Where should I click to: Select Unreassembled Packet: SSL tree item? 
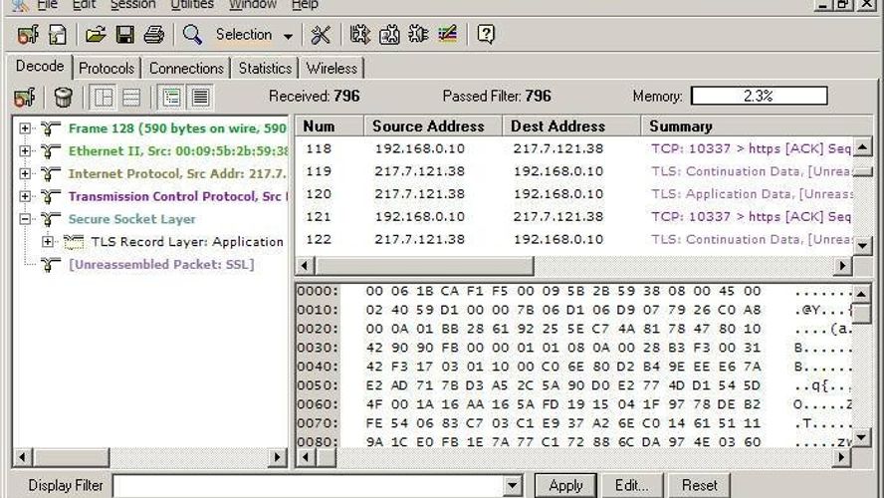[161, 265]
